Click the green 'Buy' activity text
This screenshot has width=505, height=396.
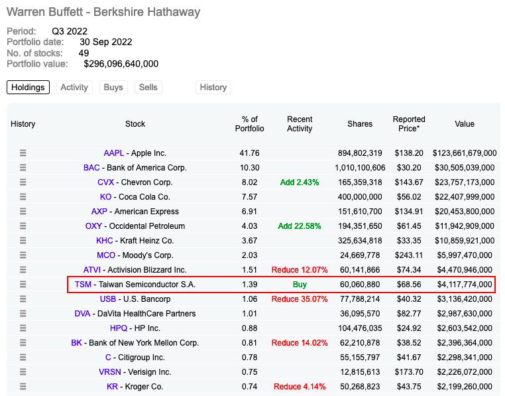(300, 285)
